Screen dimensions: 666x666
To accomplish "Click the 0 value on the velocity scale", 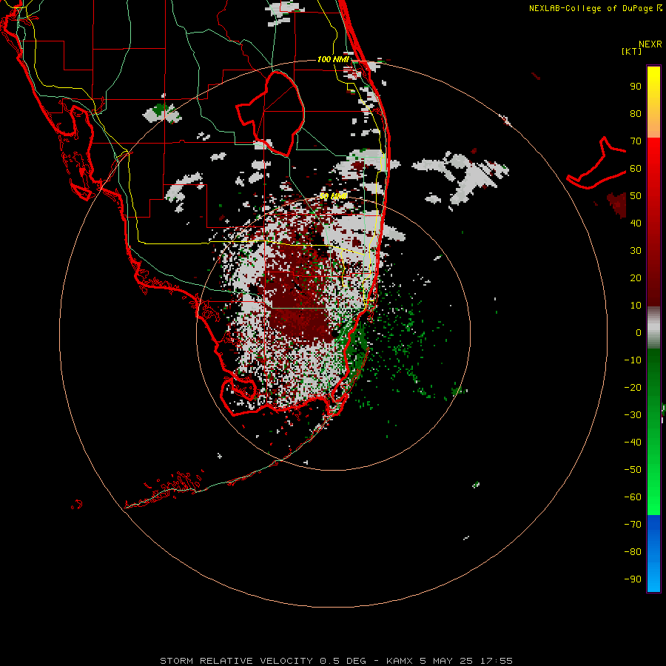I will pos(639,333).
